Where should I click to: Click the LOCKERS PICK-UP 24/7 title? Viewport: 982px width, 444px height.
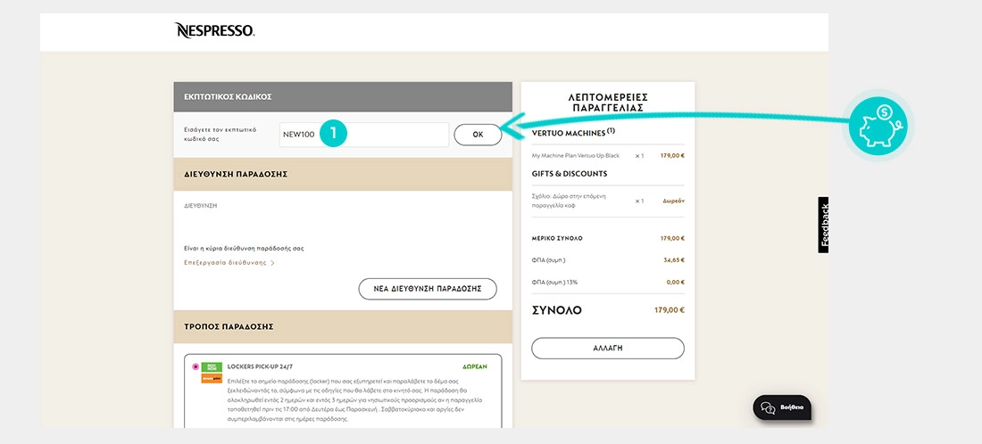click(258, 366)
